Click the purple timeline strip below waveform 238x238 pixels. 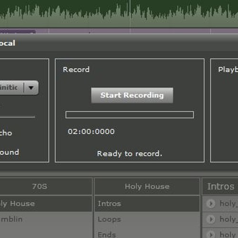tap(119, 31)
